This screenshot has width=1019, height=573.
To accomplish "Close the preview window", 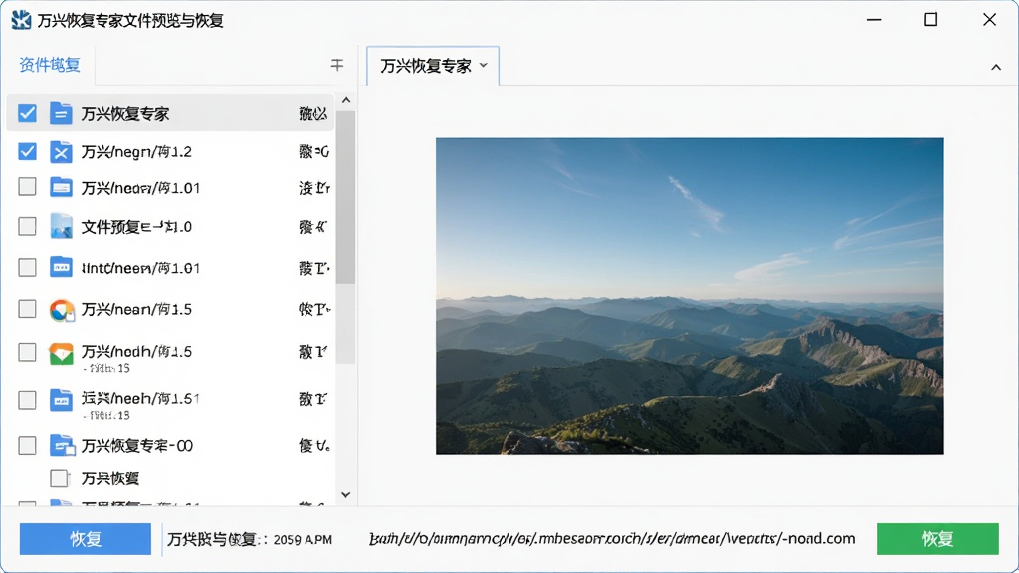I will pos(989,20).
